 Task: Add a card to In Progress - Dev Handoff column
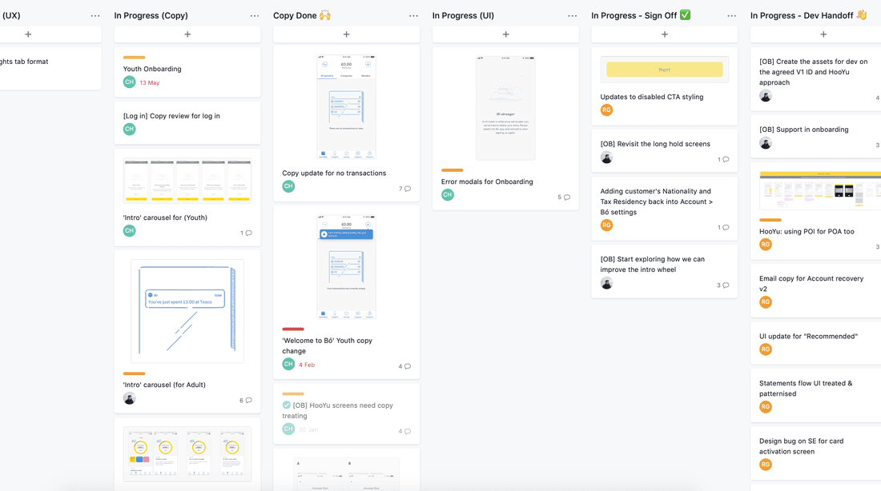click(823, 34)
